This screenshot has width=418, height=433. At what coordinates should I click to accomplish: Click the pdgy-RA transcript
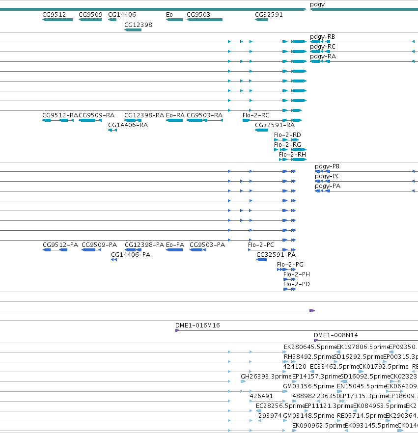pyautogui.click(x=364, y=61)
